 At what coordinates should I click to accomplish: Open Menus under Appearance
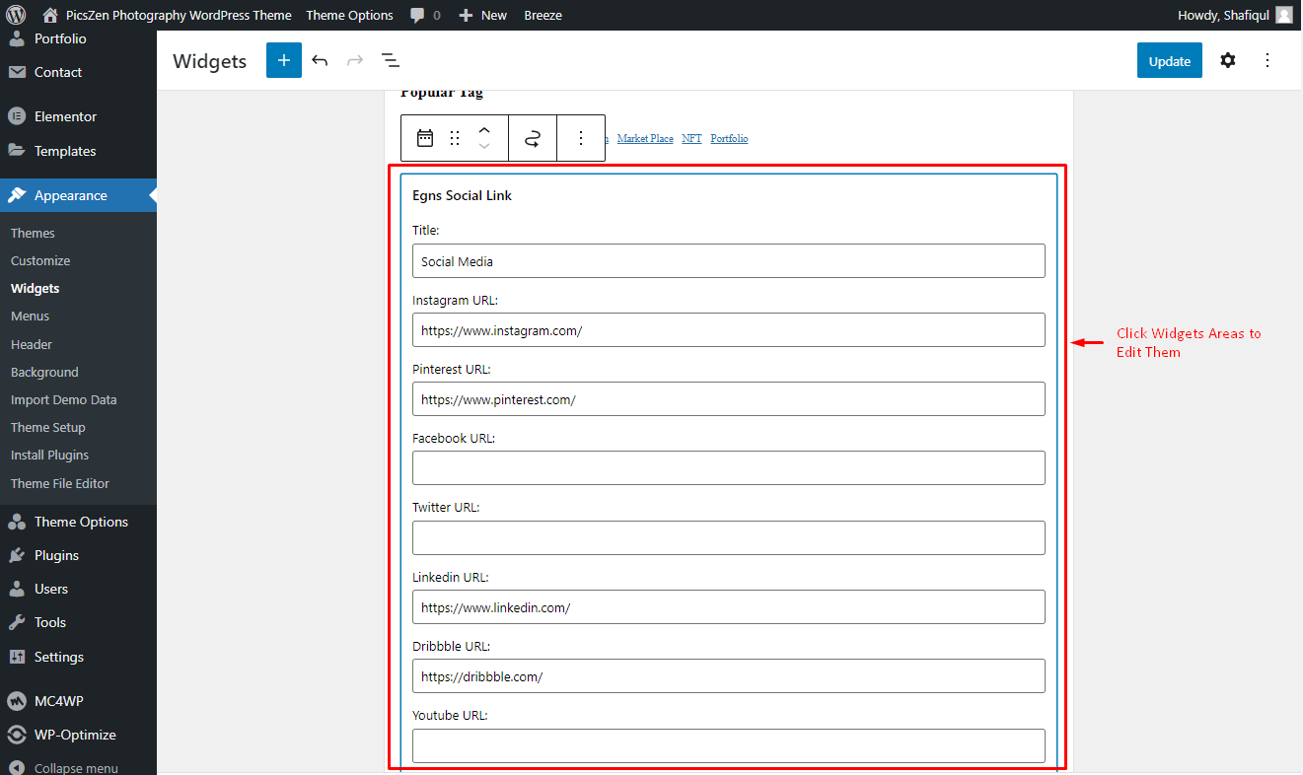coord(30,316)
